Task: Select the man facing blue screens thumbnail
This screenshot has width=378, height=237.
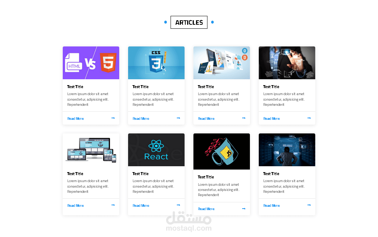Action: click(287, 150)
